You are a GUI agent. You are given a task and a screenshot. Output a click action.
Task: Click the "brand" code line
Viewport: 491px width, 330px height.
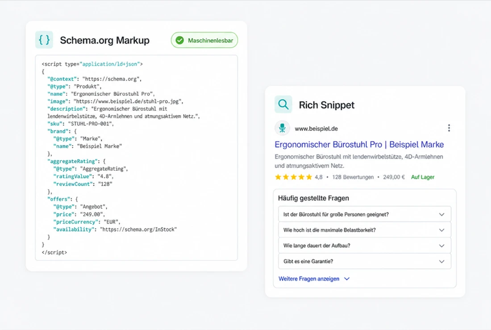pos(62,131)
